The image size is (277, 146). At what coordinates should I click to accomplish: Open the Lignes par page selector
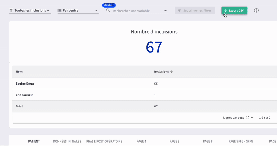coord(249,118)
